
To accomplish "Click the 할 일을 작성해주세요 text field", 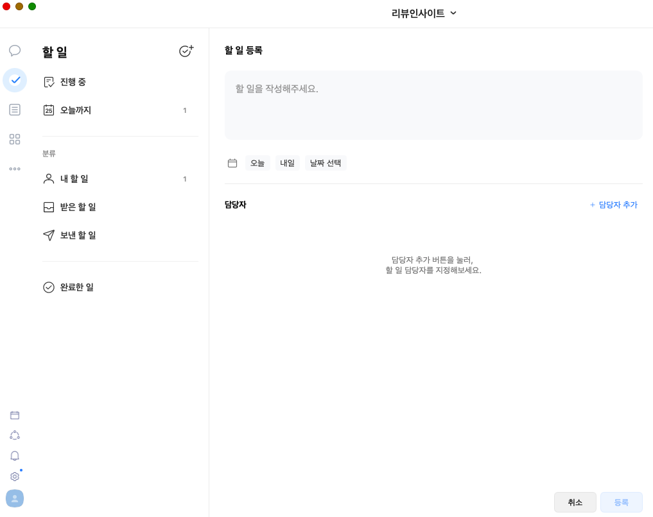I will (433, 105).
